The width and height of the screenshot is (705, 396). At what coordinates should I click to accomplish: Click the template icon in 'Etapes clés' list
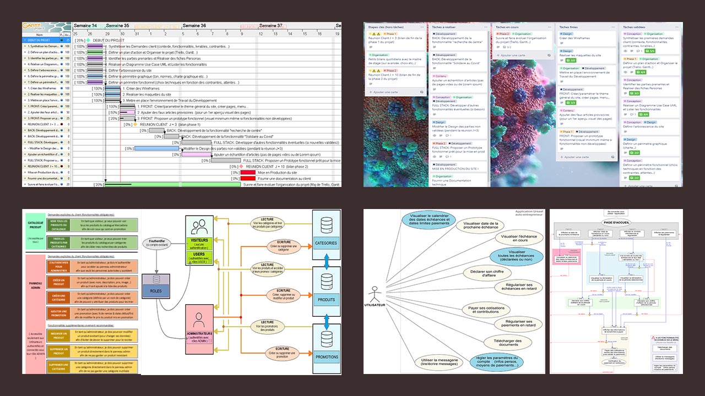(x=422, y=92)
